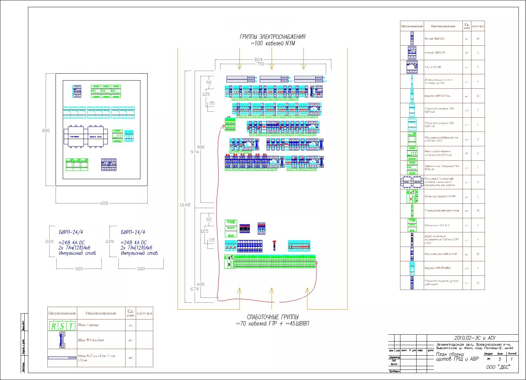Click the 750 width dimension
Viewport: 526px width, 380px height.
[x=260, y=64]
